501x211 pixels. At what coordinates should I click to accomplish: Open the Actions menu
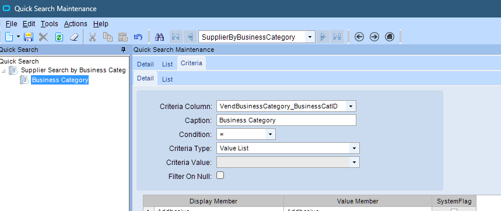(75, 24)
